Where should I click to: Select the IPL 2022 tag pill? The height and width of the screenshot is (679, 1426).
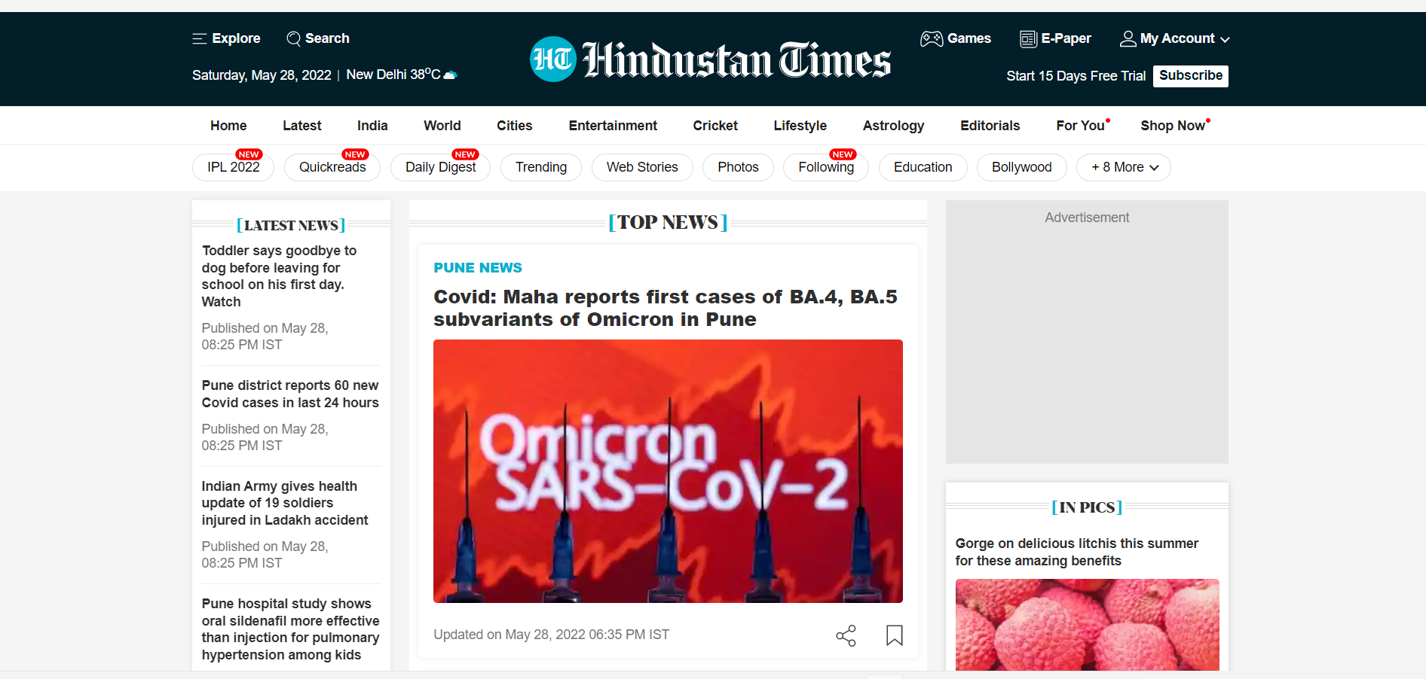(x=233, y=167)
